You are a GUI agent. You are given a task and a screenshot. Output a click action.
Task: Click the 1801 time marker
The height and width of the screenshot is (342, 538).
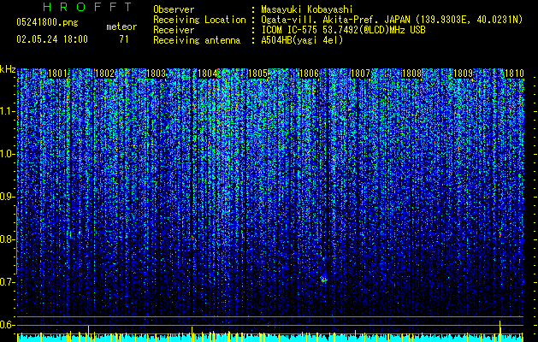point(57,74)
